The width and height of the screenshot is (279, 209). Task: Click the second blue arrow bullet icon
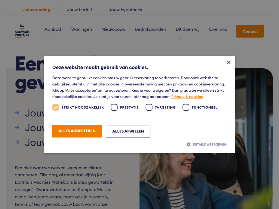click(17, 127)
